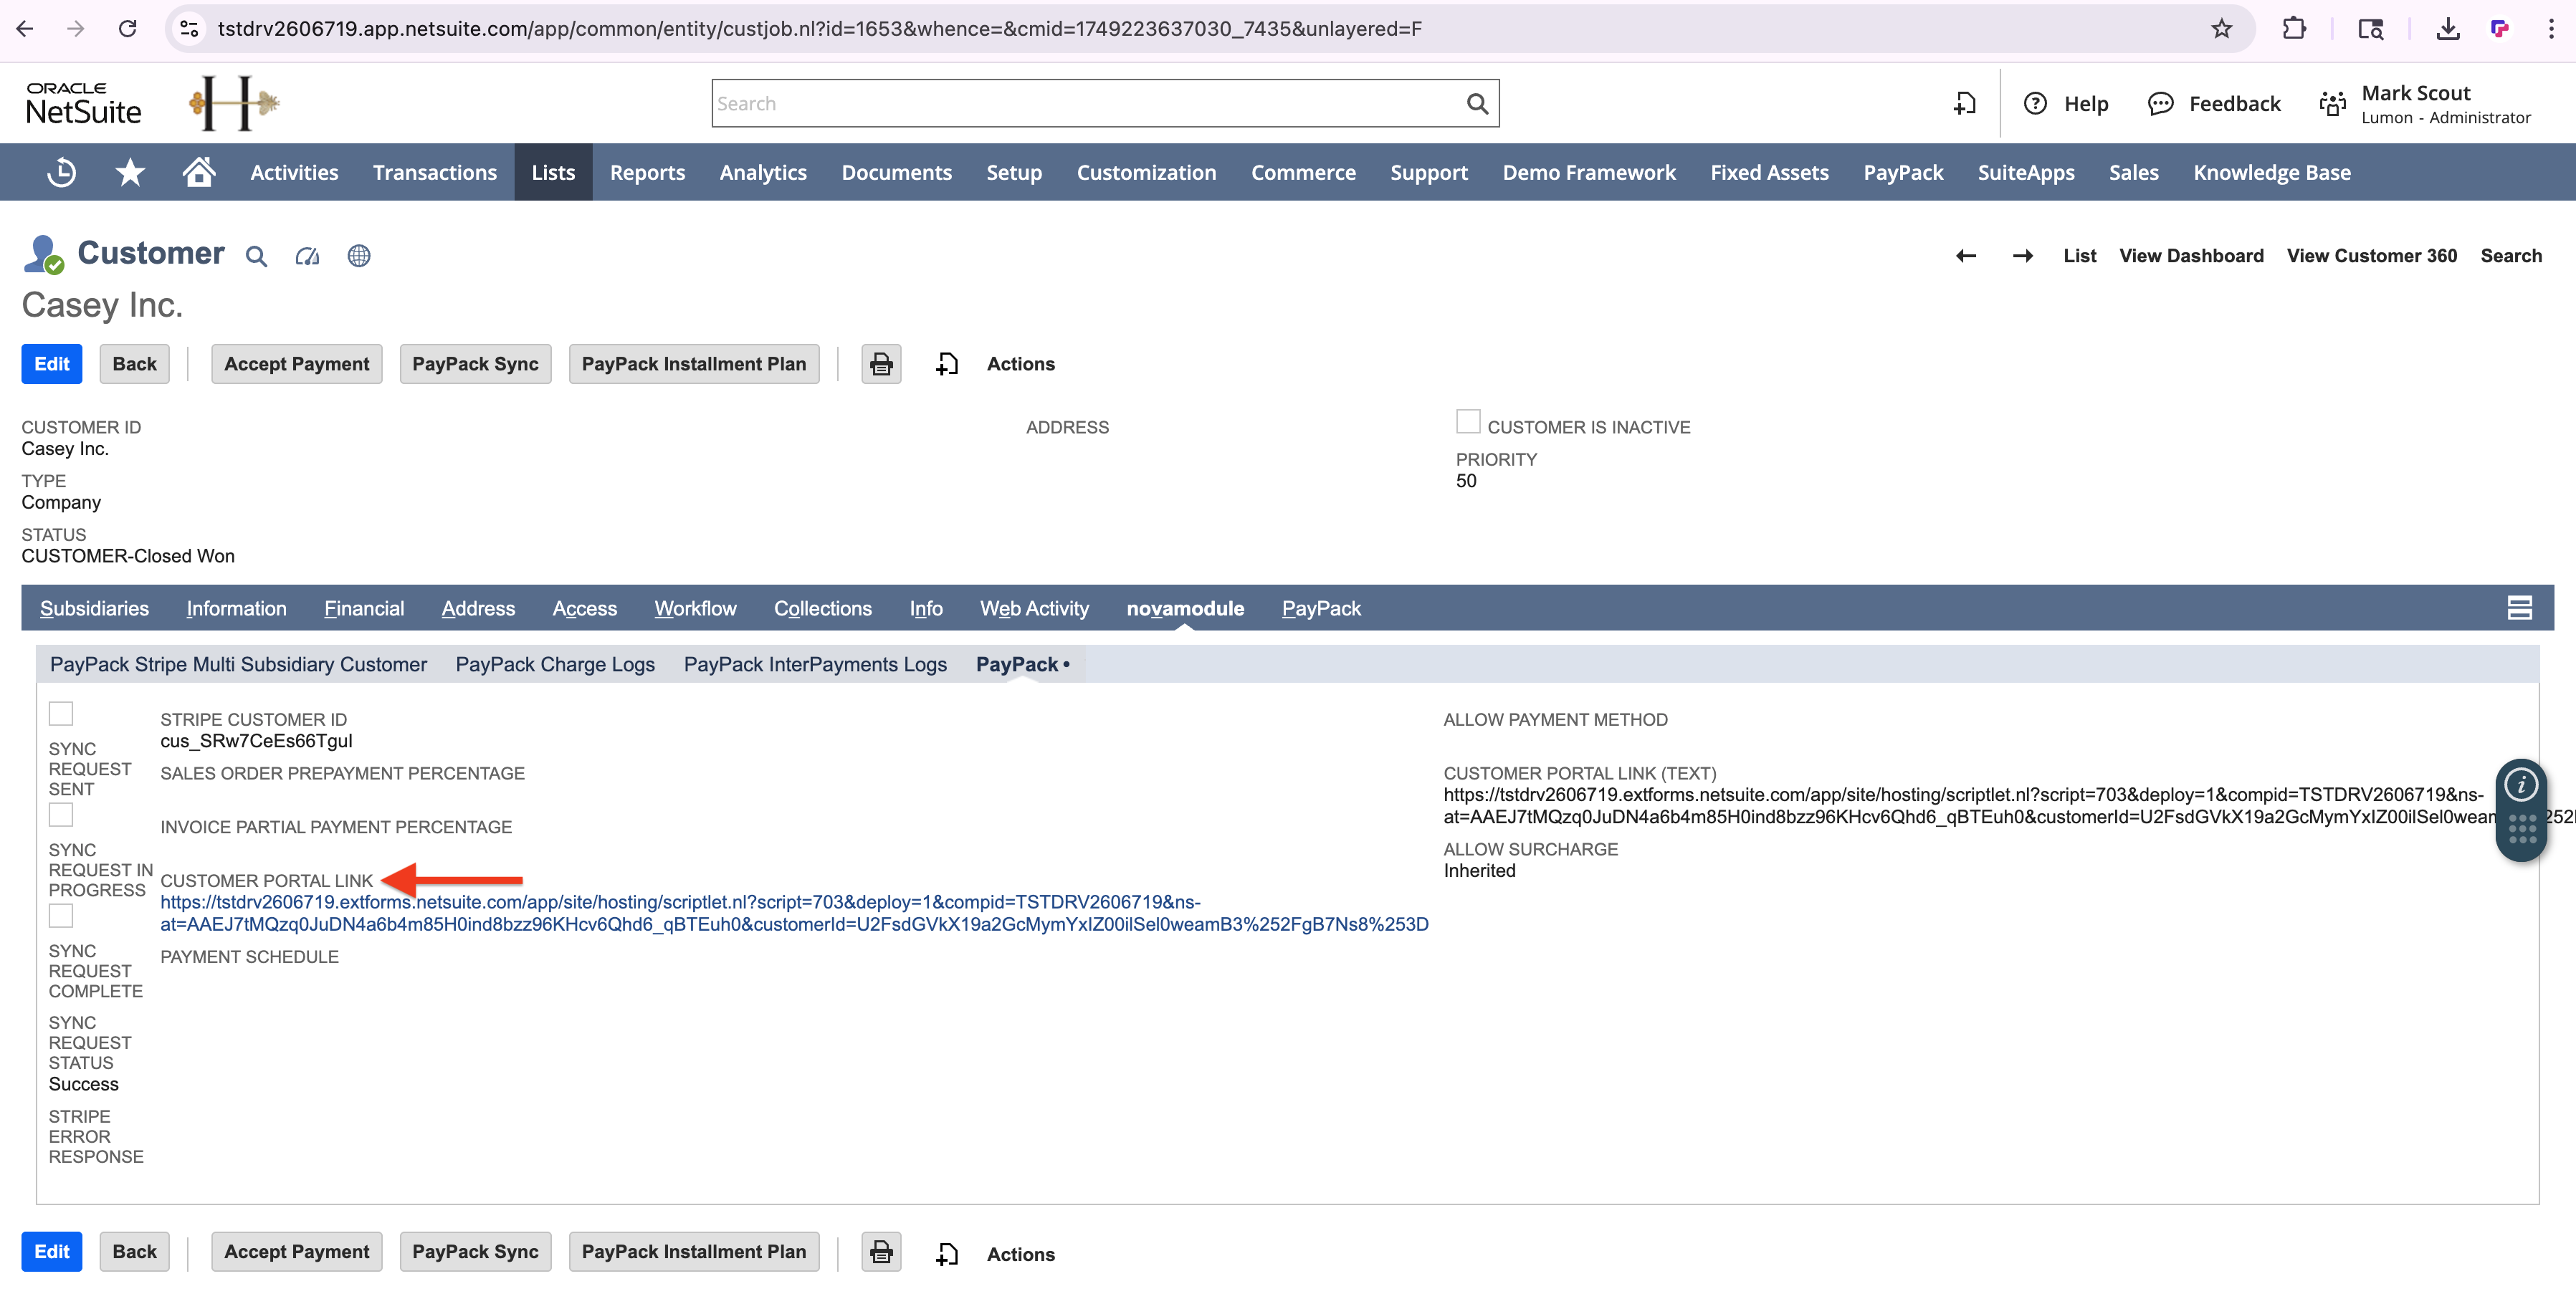The height and width of the screenshot is (1304, 2576).
Task: Click the bottom blue Edit button
Action: (x=52, y=1252)
